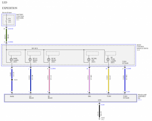Click the RF DRL LPS FET symbol
Screen dimensions: 152x121
point(89,60)
